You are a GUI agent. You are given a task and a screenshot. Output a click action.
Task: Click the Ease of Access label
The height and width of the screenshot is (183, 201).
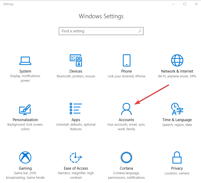click(x=76, y=168)
